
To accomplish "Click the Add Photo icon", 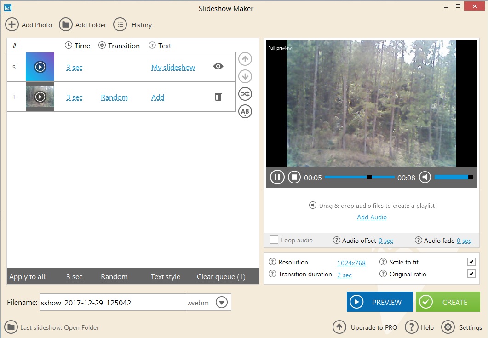I will (12, 24).
